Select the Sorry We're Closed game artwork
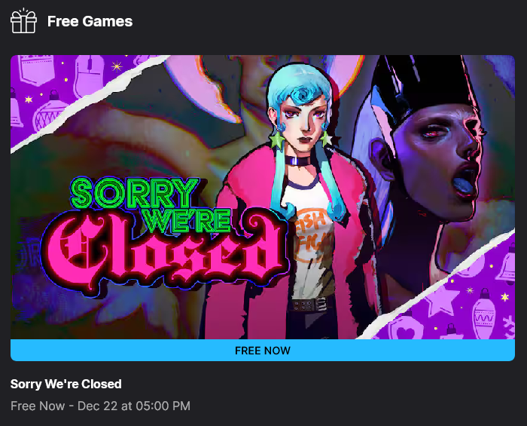Image resolution: width=527 pixels, height=426 pixels. [x=263, y=198]
